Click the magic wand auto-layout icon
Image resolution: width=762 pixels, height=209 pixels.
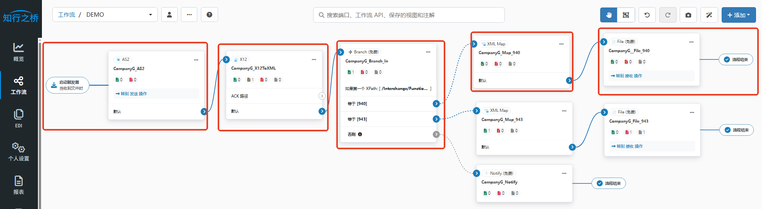709,15
